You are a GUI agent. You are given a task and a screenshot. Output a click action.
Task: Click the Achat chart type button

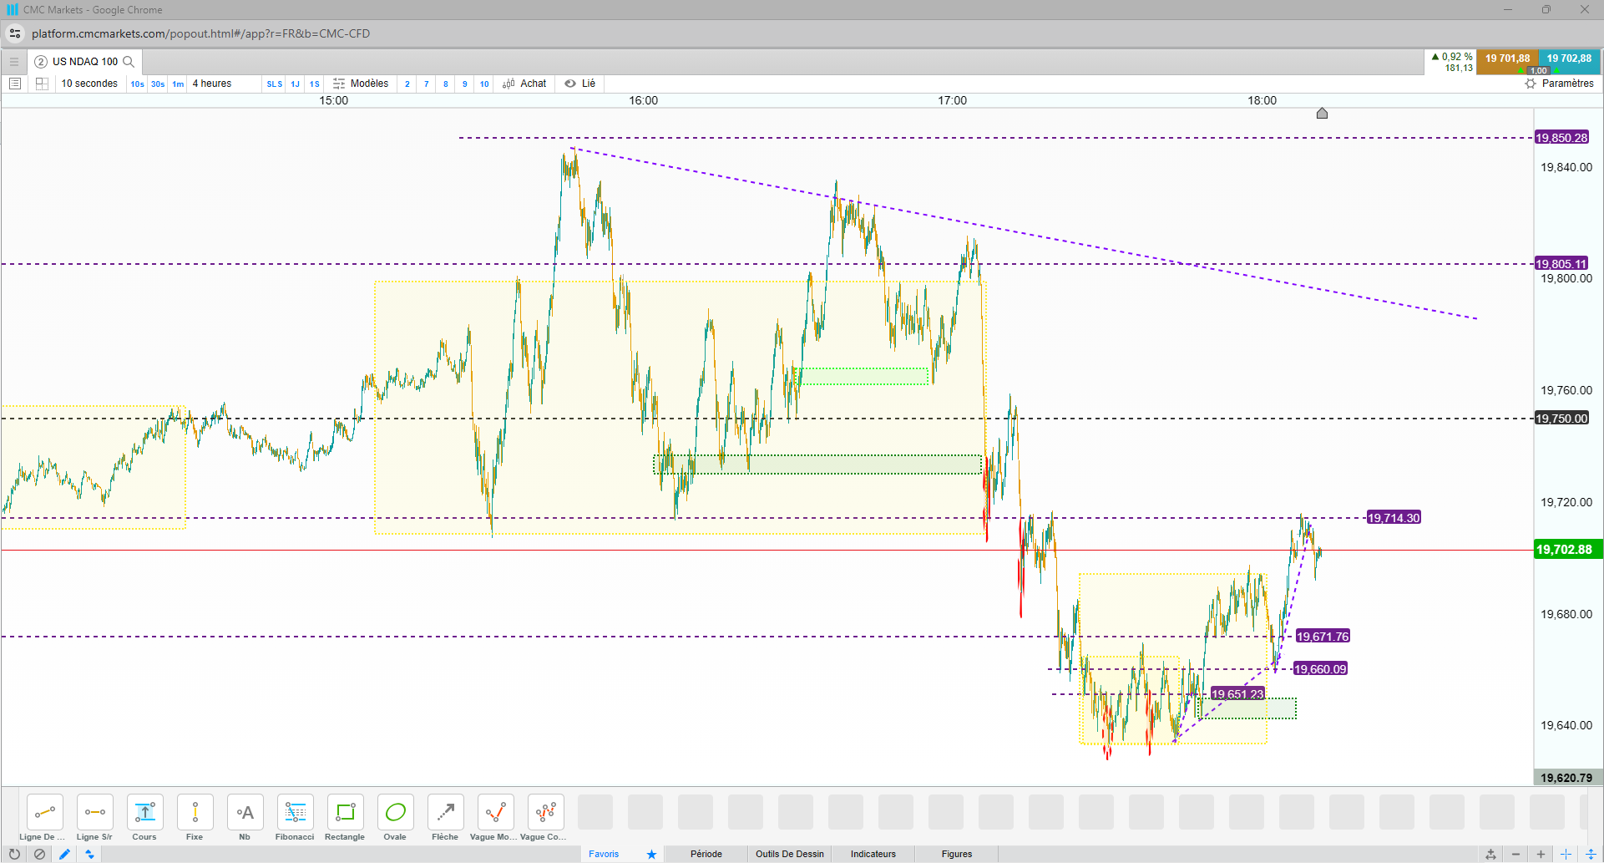524,84
